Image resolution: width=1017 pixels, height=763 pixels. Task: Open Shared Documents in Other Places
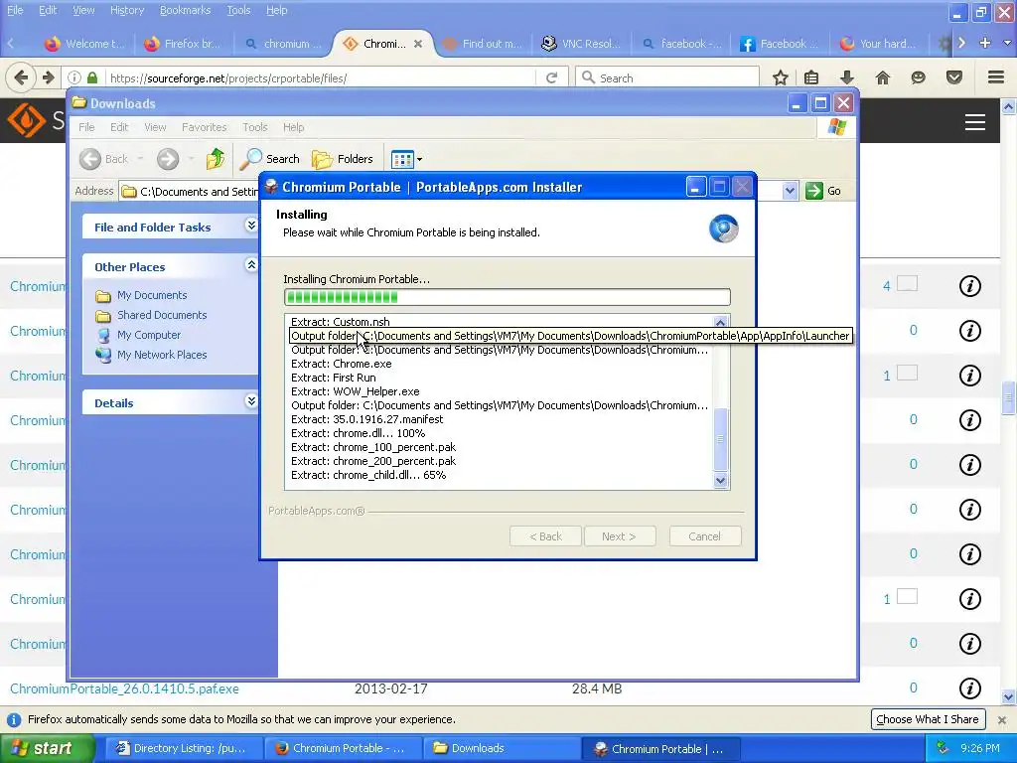click(x=162, y=315)
